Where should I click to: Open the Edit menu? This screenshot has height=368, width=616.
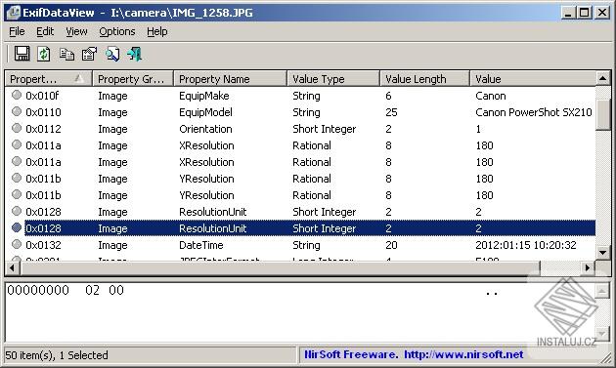(x=45, y=31)
